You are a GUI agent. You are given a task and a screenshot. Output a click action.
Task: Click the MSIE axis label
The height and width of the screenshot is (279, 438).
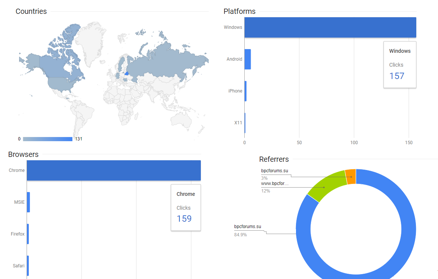pyautogui.click(x=19, y=202)
